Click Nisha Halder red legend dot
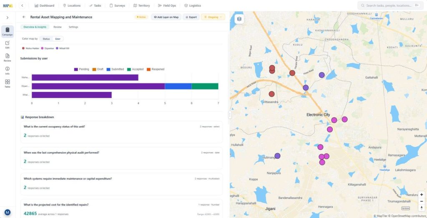 23,48
